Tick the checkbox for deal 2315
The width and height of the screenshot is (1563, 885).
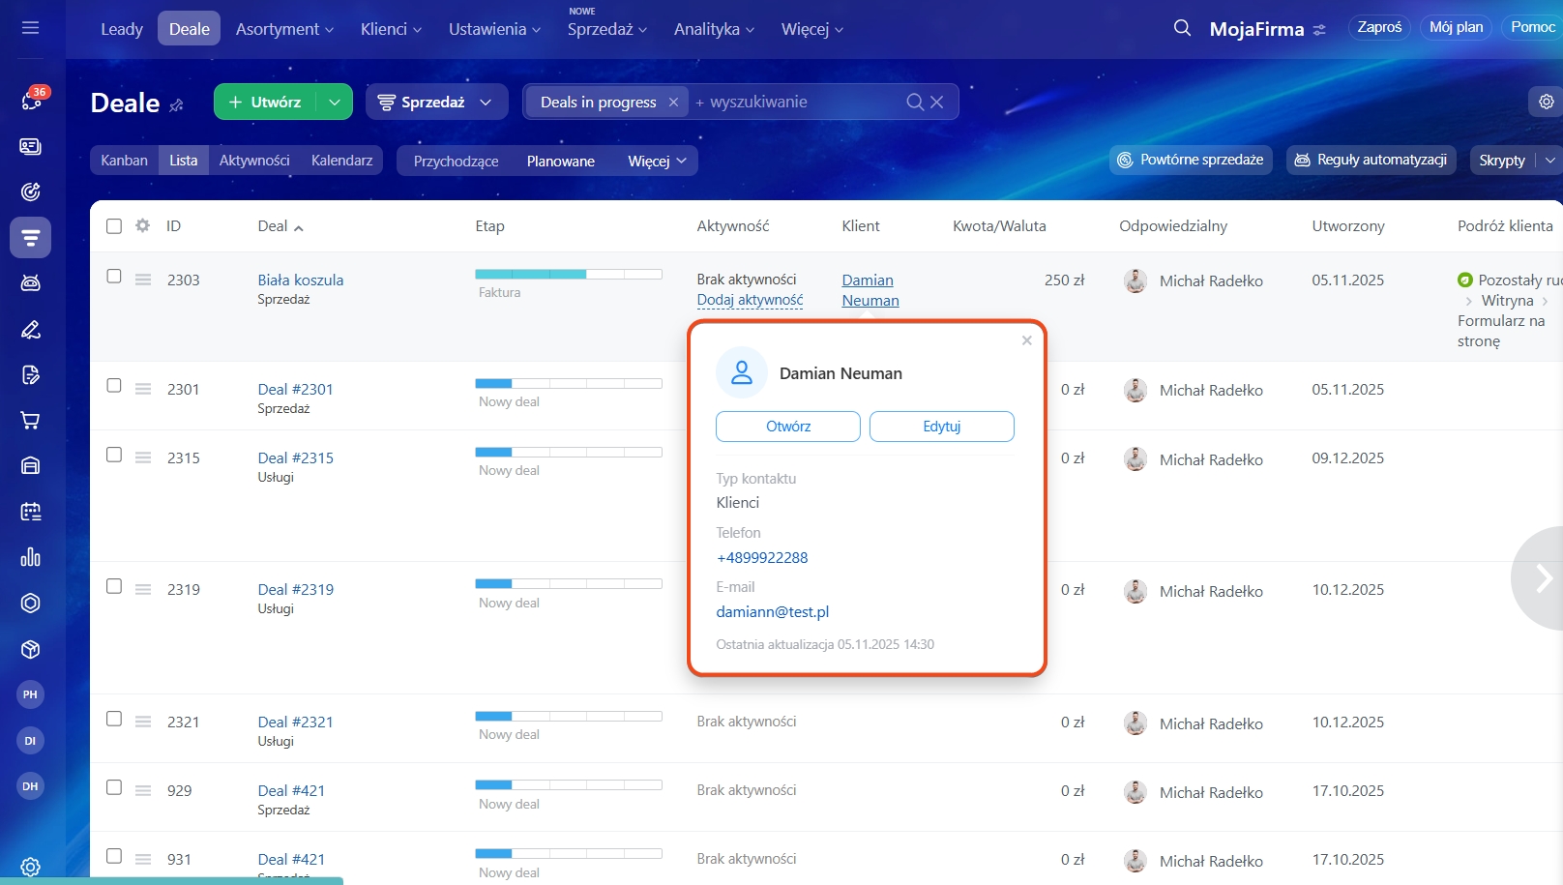click(x=114, y=455)
